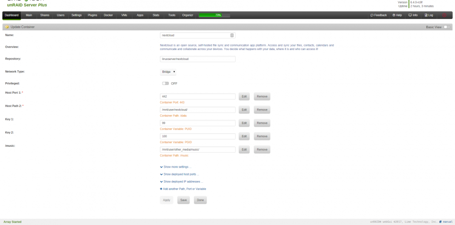Remove the PUID variable Key 1
Image resolution: width=455 pixels, height=225 pixels.
point(262,123)
